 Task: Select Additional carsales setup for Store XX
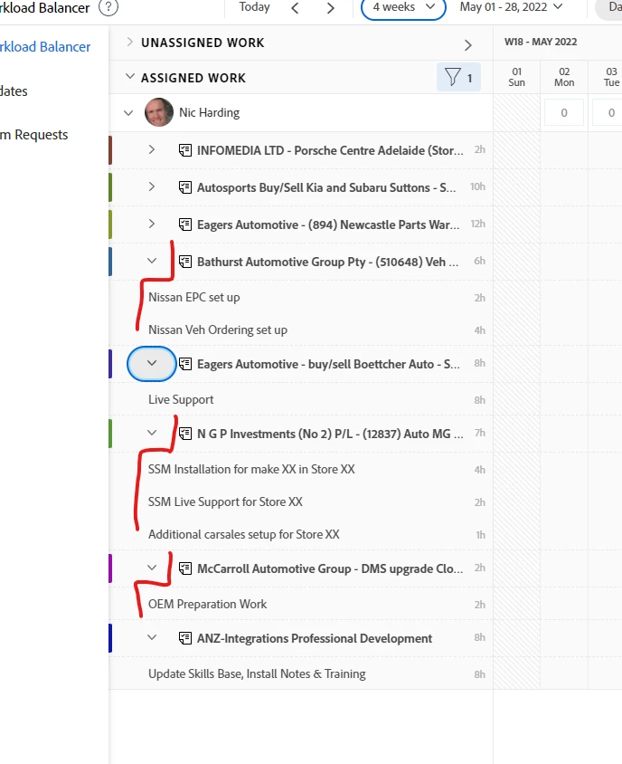click(x=244, y=534)
